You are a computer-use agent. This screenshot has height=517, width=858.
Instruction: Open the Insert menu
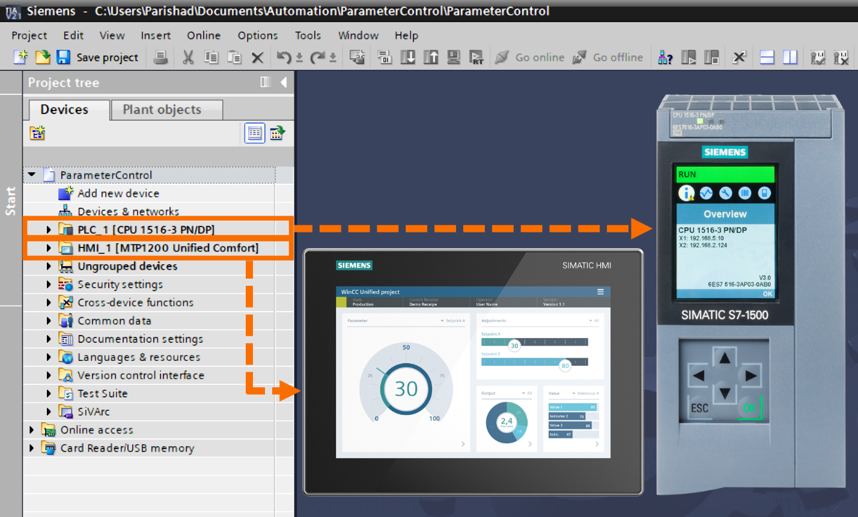156,35
